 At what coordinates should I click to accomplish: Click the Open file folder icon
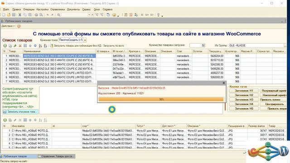(x=9, y=15)
